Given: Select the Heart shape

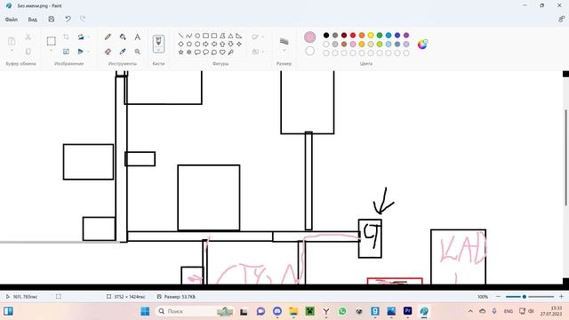Looking at the screenshot, I should [222, 52].
